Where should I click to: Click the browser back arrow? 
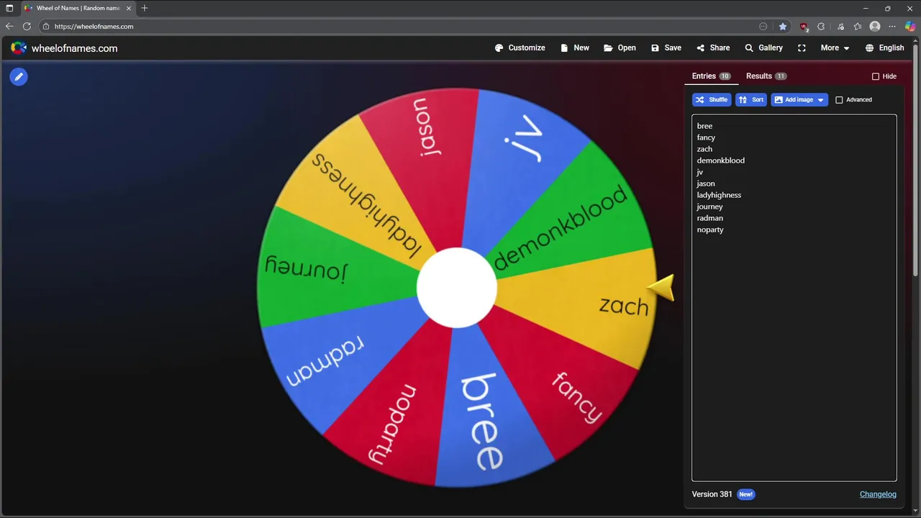[9, 27]
